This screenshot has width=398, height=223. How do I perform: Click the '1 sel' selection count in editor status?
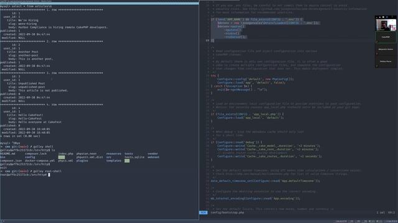coord(381,212)
